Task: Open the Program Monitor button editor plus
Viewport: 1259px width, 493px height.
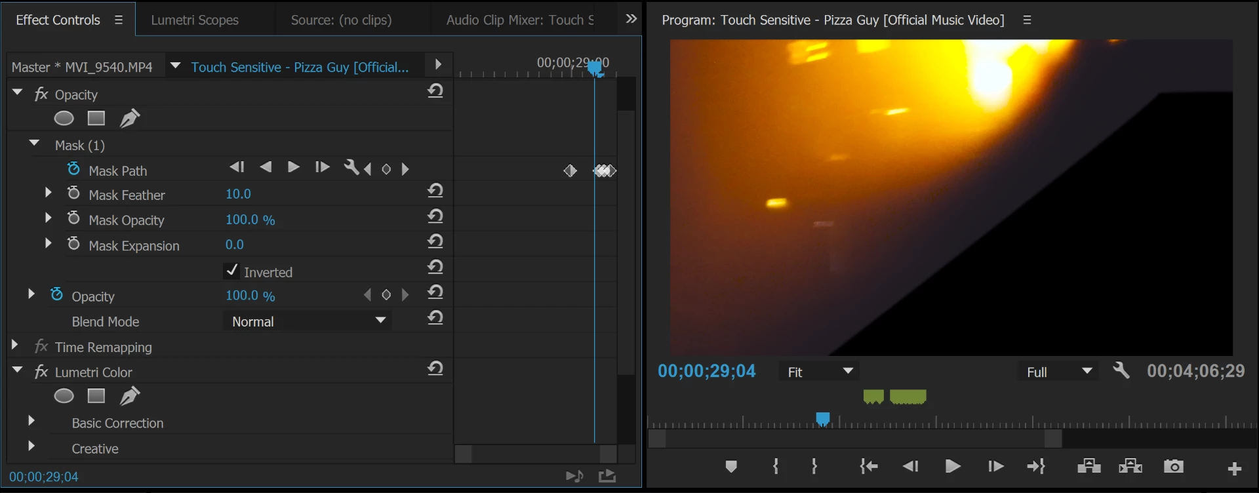Action: pos(1235,469)
